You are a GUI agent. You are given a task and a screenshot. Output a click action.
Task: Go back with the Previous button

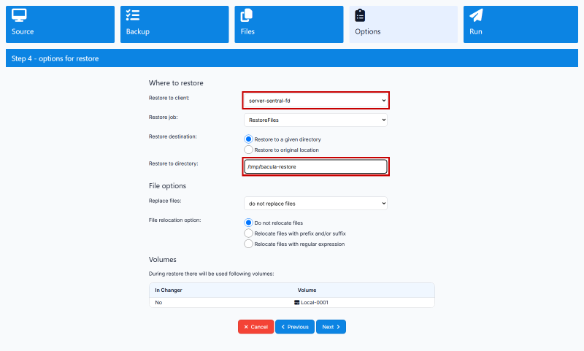tap(295, 327)
